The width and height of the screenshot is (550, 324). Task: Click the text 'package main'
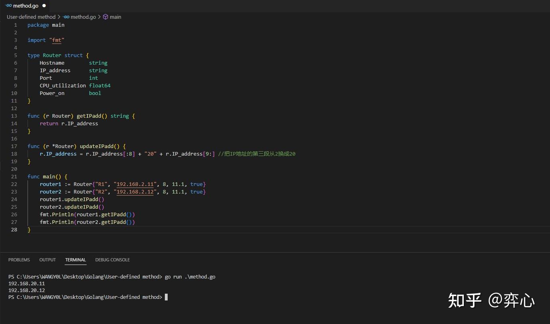click(46, 25)
